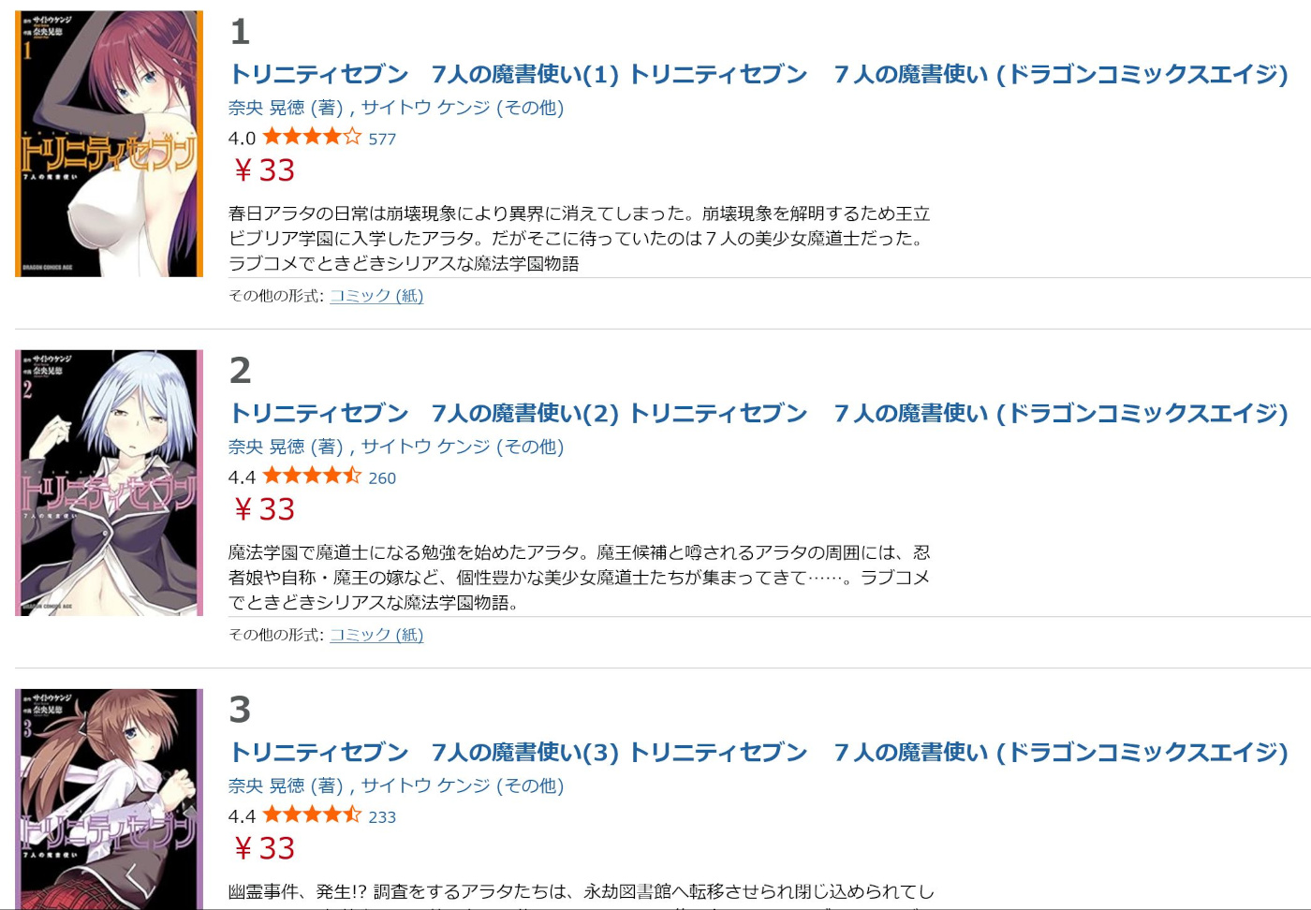Image resolution: width=1311 pixels, height=910 pixels.
Task: Open volume 3 cover thumbnail
Action: pos(109,799)
